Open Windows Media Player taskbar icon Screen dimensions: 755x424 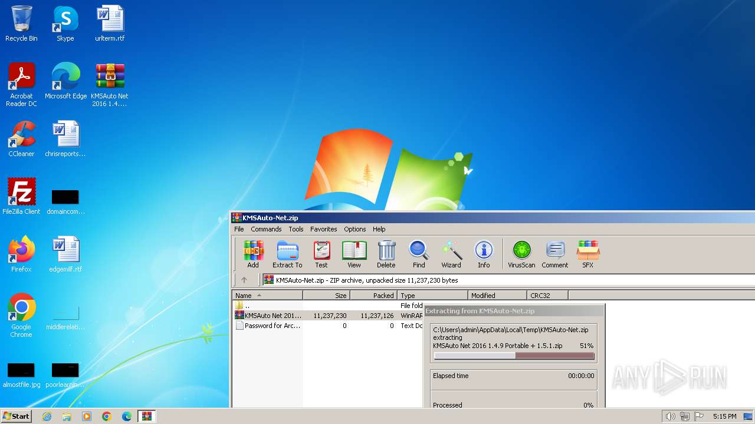click(87, 416)
